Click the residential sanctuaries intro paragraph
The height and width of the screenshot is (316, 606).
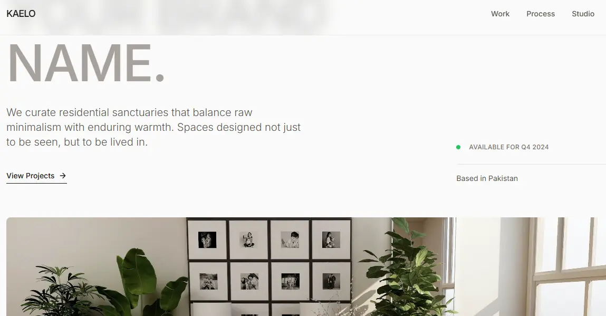pyautogui.click(x=153, y=127)
